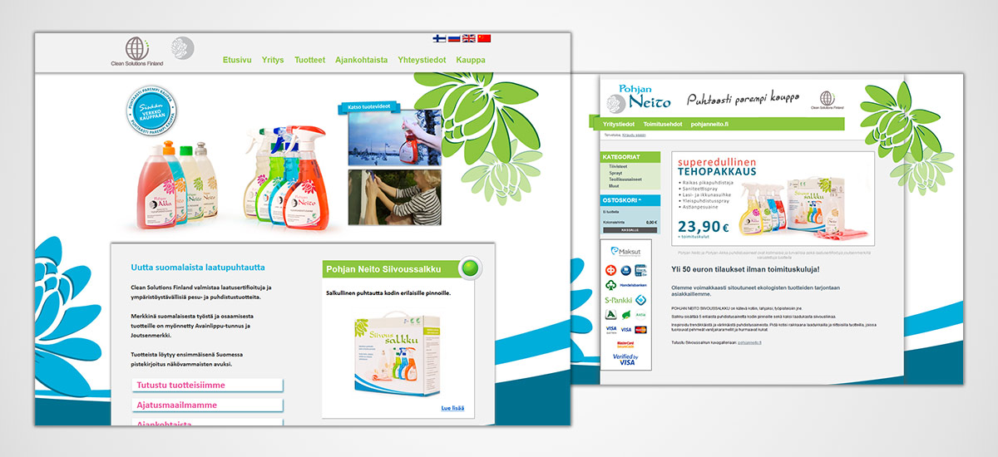Screen dimensions: 998x457
Task: Select the British flag language icon
Action: coord(469,38)
